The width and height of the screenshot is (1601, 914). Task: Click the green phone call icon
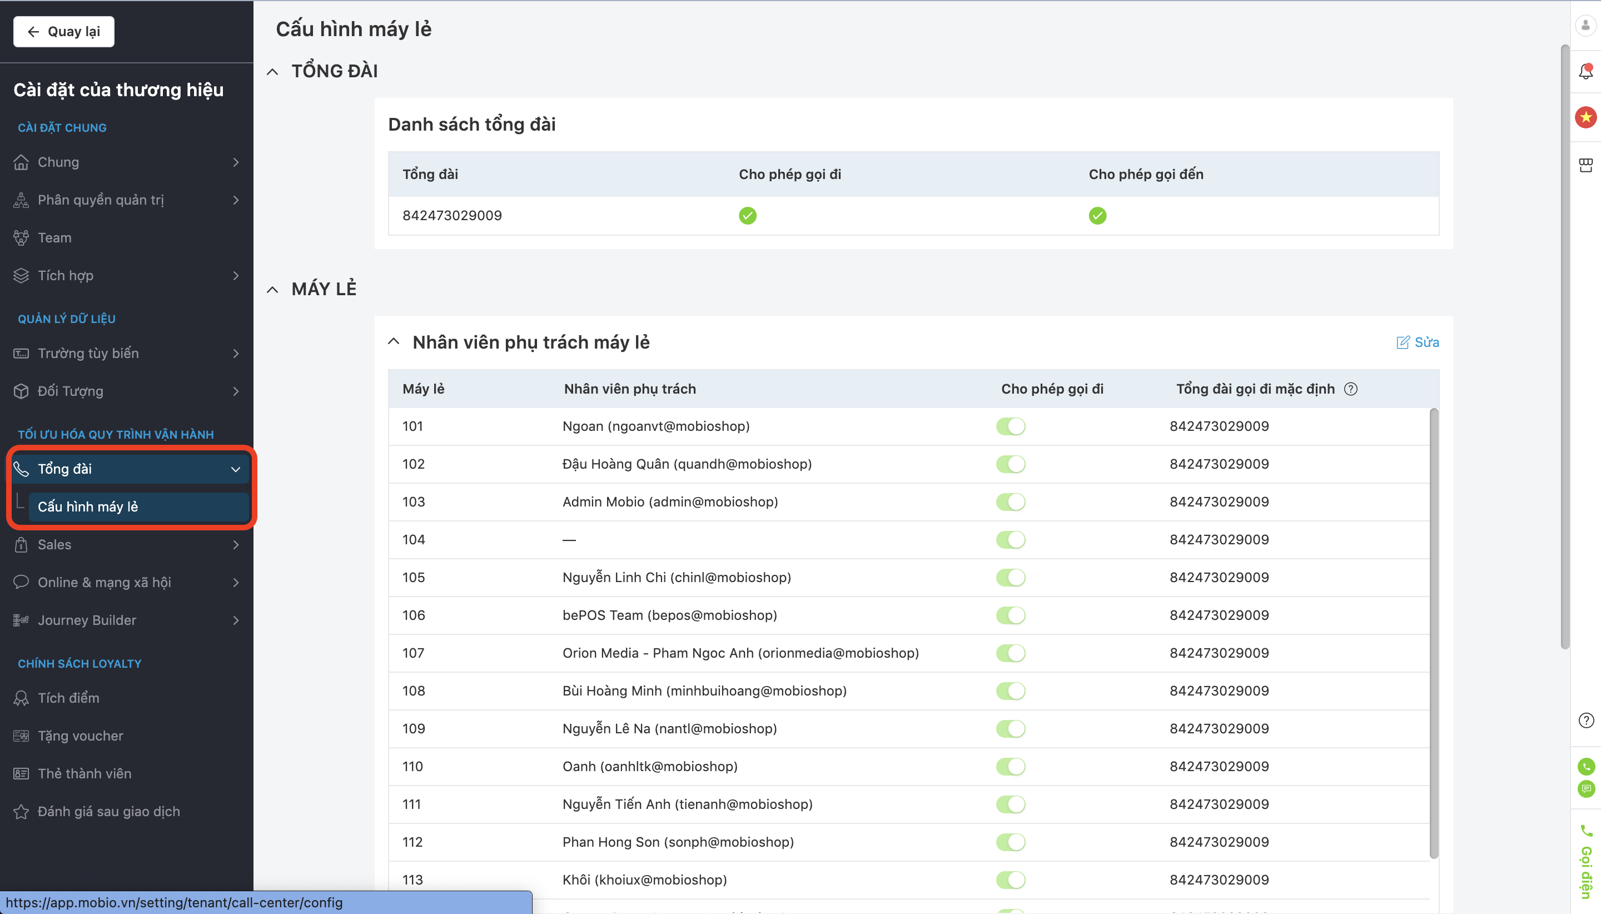coord(1585,766)
